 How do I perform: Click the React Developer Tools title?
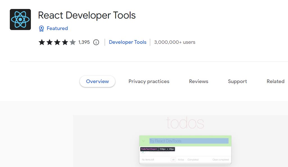(x=87, y=15)
